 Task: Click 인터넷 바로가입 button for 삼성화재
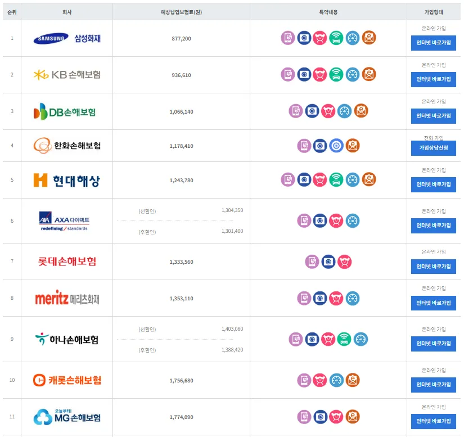(x=433, y=43)
